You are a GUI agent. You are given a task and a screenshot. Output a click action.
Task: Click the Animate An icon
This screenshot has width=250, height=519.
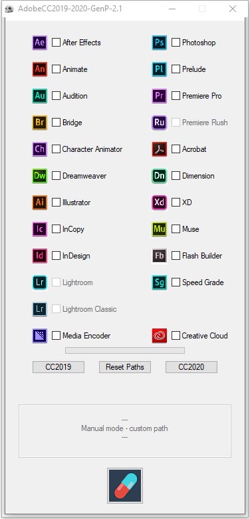(40, 69)
